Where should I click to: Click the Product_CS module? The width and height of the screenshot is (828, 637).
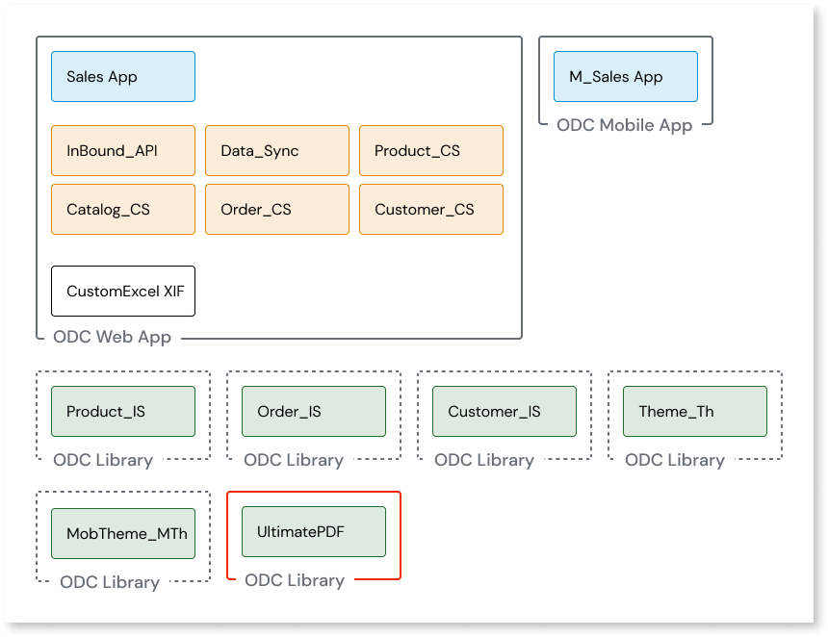pos(431,150)
